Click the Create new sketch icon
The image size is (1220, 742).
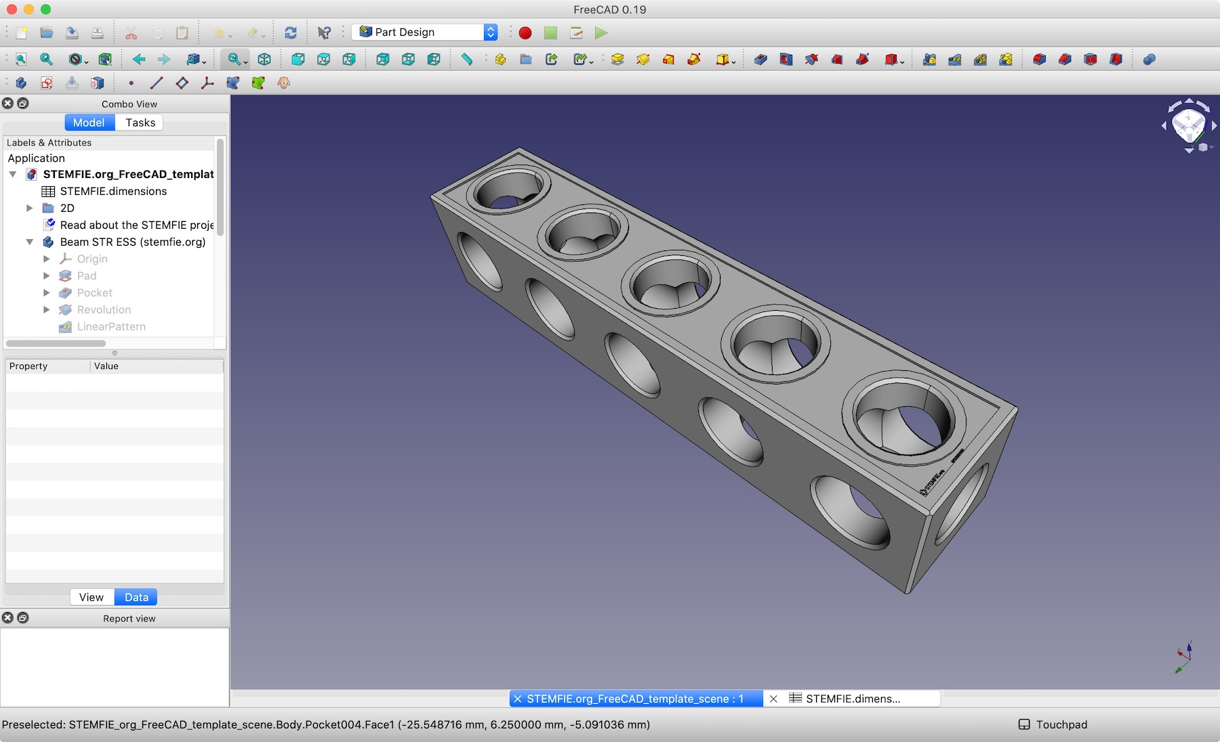click(x=46, y=83)
